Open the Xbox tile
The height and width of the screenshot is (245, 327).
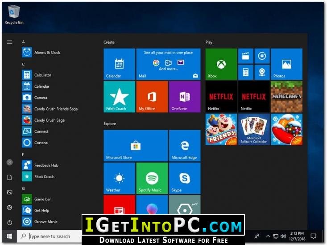click(x=221, y=64)
